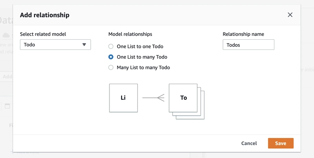The image size is (314, 158).
Task: Click the Li model box in diagram
Action: pos(123,98)
